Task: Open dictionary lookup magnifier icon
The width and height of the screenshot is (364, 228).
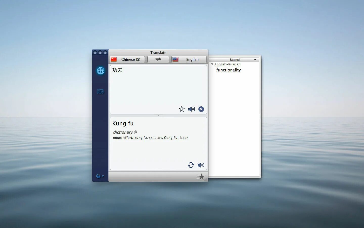Action: (135, 132)
